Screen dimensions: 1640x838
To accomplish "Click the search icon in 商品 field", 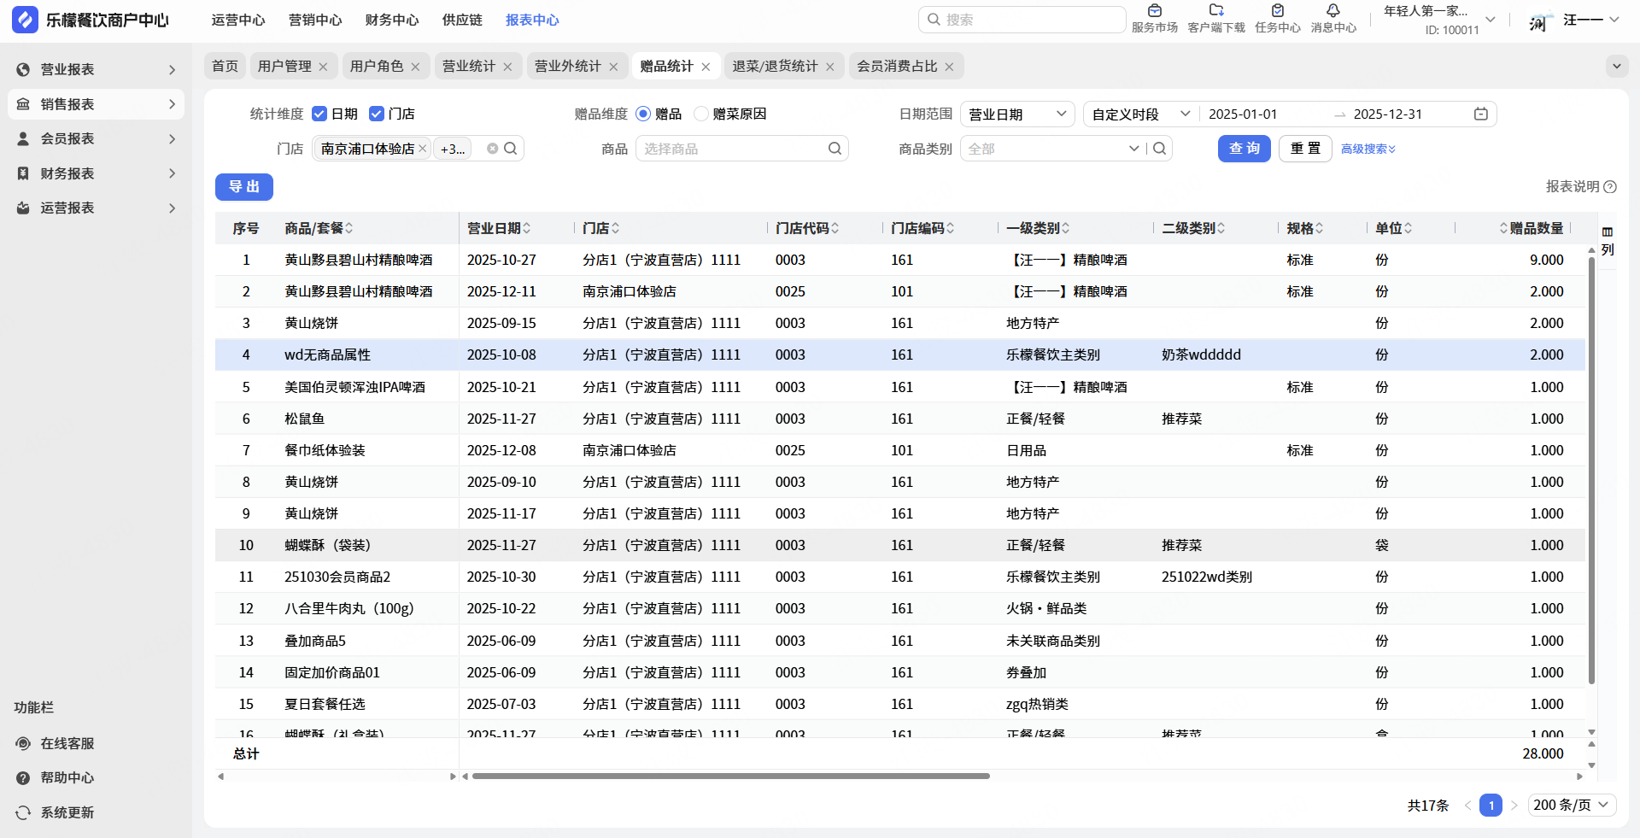I will (x=835, y=149).
